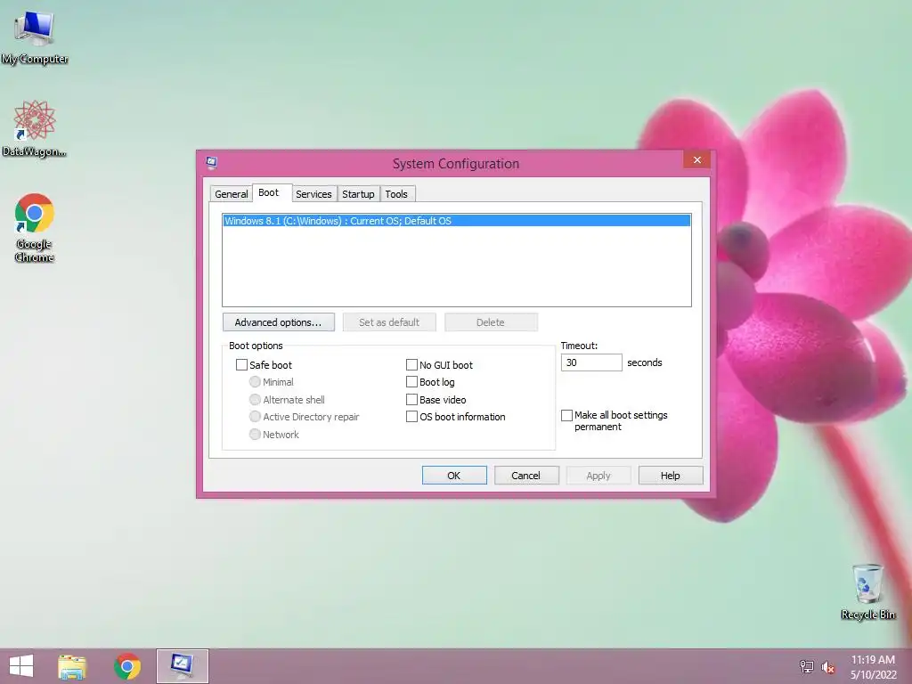This screenshot has height=684, width=912.
Task: Click the muted volume tray icon
Action: [x=828, y=667]
